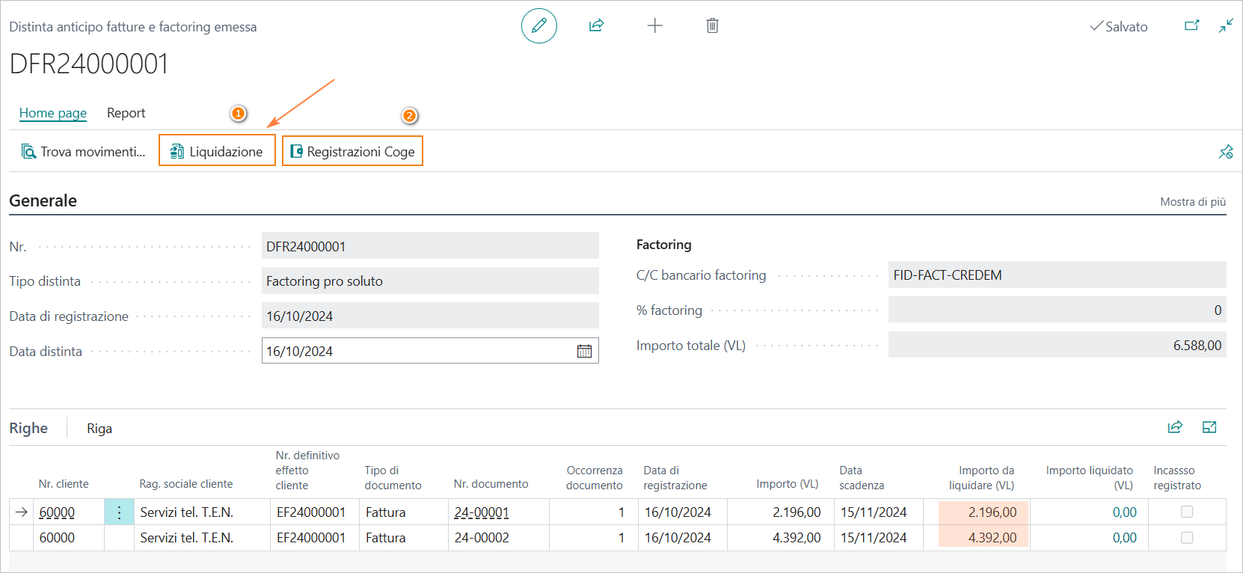Click the share icon in Righe section

[1175, 427]
